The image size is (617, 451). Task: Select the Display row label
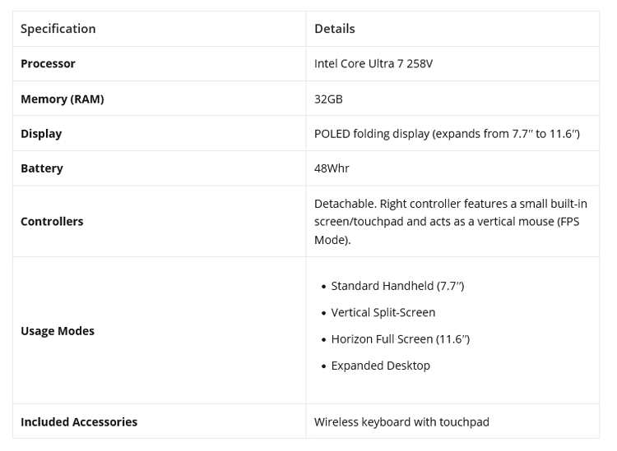[x=41, y=134]
